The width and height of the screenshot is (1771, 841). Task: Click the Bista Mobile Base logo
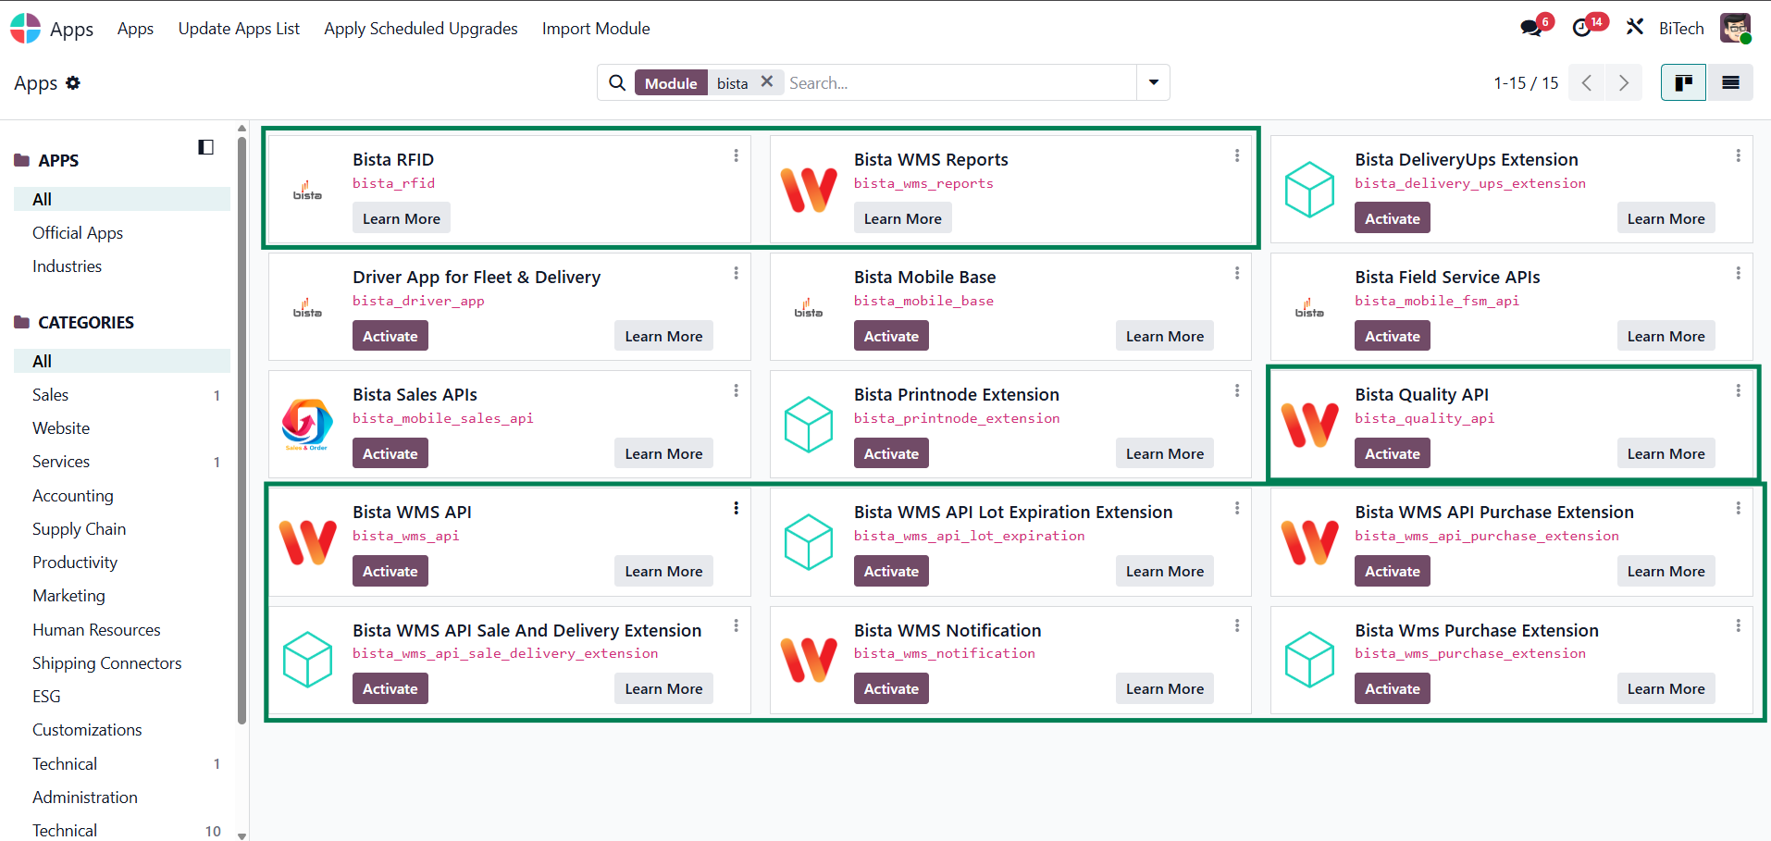coord(809,308)
